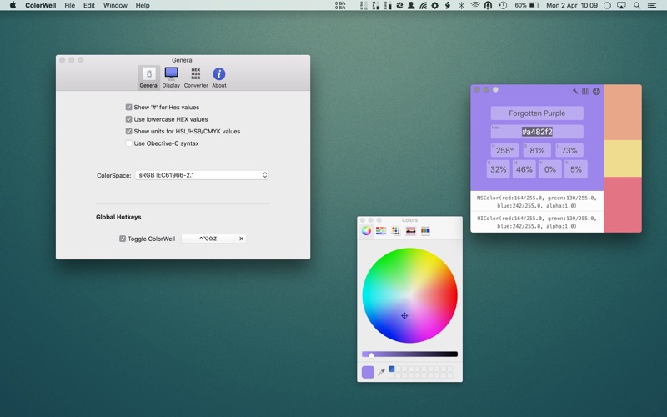Switch to Image Palettes mode
667x417 pixels.
pyautogui.click(x=410, y=231)
